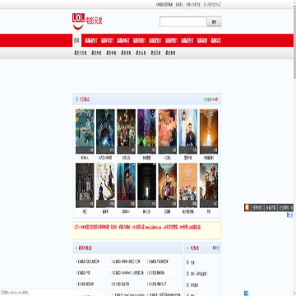
Task: Click the search button beside the search box
Action: click(214, 22)
